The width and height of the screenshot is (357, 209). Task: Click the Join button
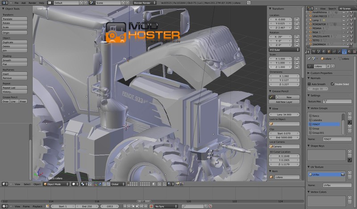pos(15,50)
